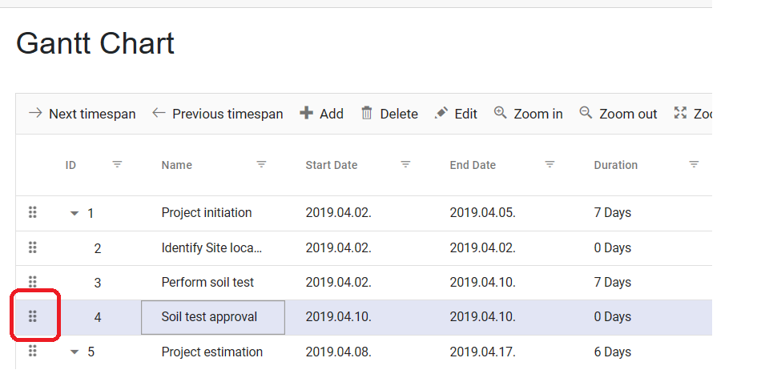Click the Delete trash button
The width and height of the screenshot is (757, 390).
pyautogui.click(x=389, y=114)
